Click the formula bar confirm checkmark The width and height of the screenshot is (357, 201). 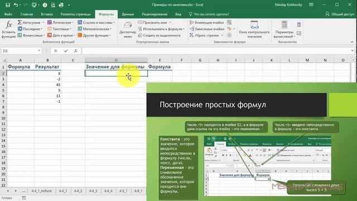tap(66, 51)
